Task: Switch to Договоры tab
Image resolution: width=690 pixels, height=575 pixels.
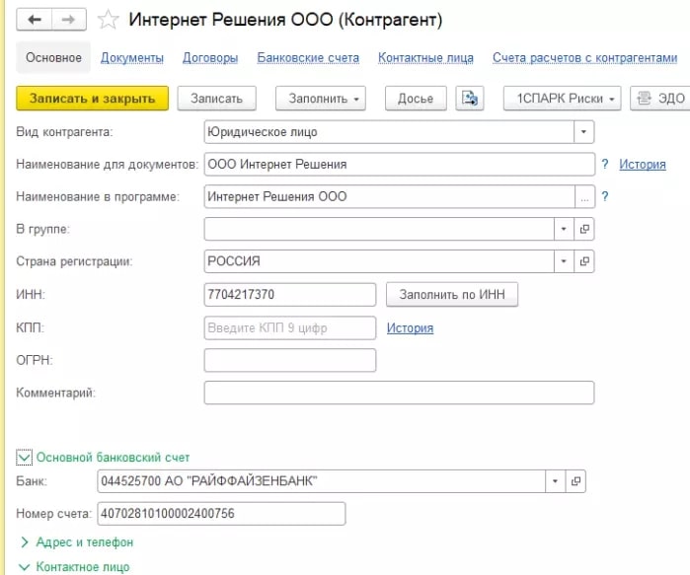Action: (210, 57)
